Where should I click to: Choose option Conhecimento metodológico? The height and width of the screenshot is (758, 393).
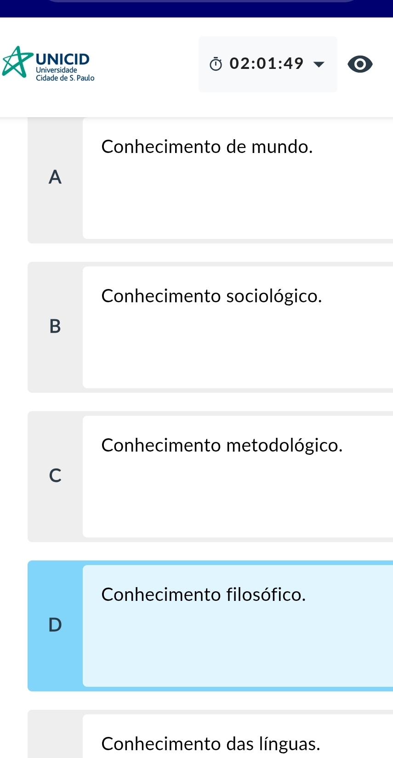pyautogui.click(x=222, y=446)
